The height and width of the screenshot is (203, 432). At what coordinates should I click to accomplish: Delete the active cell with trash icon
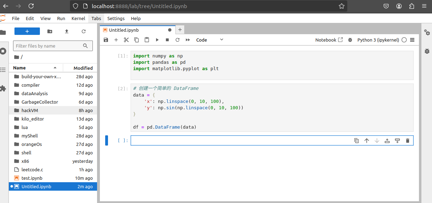point(408,141)
